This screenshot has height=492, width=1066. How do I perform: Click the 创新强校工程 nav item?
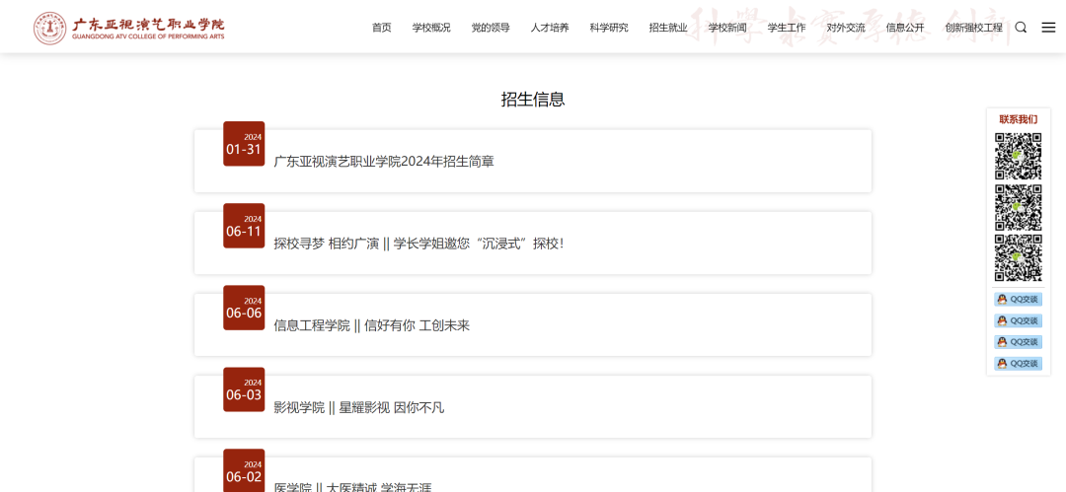973,28
